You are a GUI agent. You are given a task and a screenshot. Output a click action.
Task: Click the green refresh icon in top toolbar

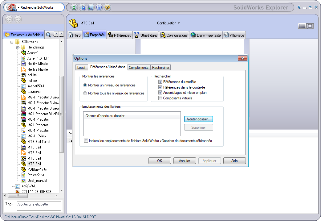point(74,7)
